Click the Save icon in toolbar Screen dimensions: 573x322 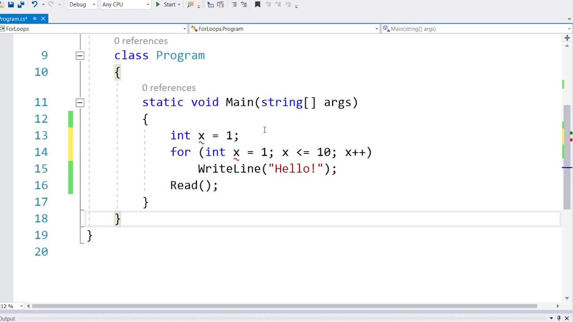11,4
